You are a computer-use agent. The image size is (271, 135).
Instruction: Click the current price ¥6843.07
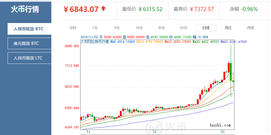[x=81, y=9]
